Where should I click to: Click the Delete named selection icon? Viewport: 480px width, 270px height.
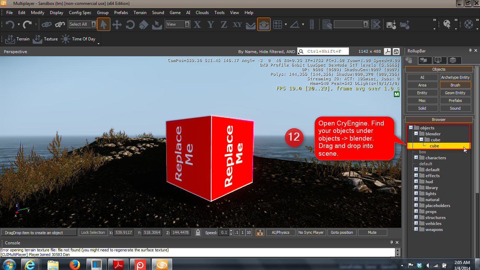click(376, 24)
